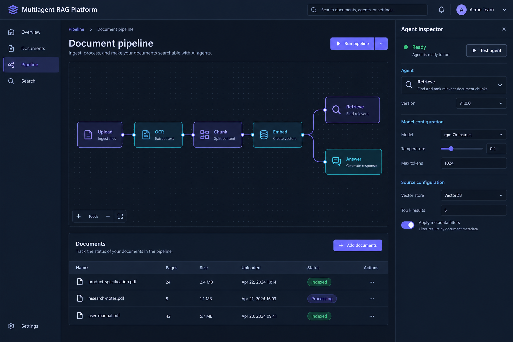Click file icon next to product-specification.pdf
The image size is (513, 342).
80,282
